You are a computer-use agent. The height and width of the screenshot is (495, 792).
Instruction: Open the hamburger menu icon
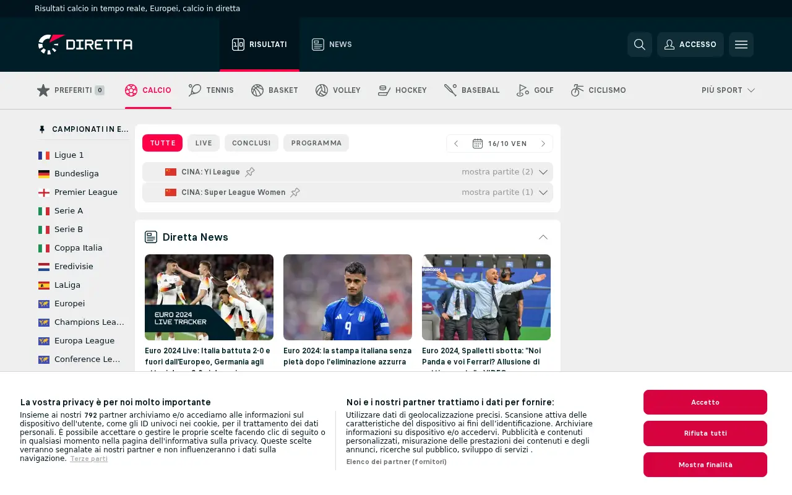[741, 45]
